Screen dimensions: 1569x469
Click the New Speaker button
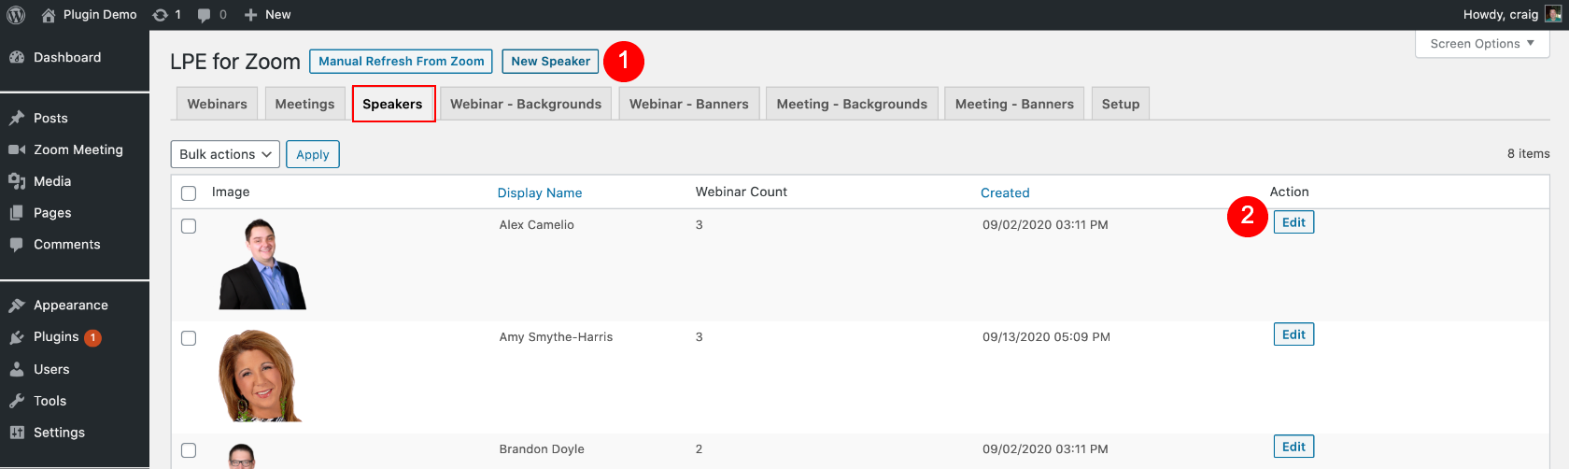tap(550, 61)
